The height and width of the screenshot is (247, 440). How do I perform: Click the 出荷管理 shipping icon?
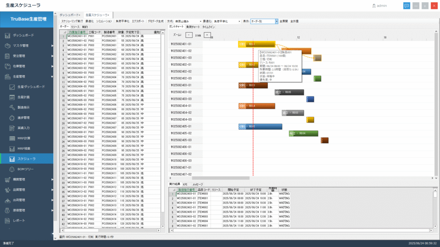(8, 200)
